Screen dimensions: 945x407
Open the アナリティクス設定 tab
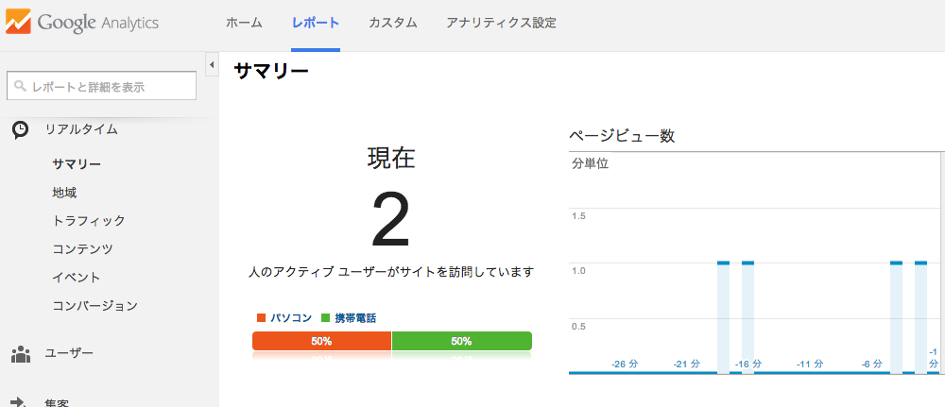click(502, 24)
